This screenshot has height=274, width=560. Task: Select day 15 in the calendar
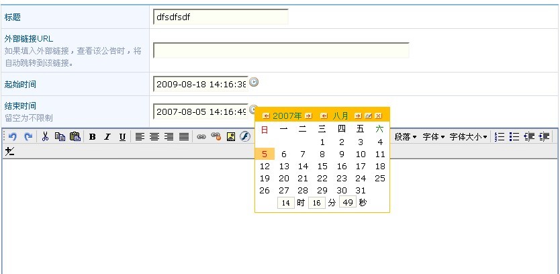coord(322,166)
